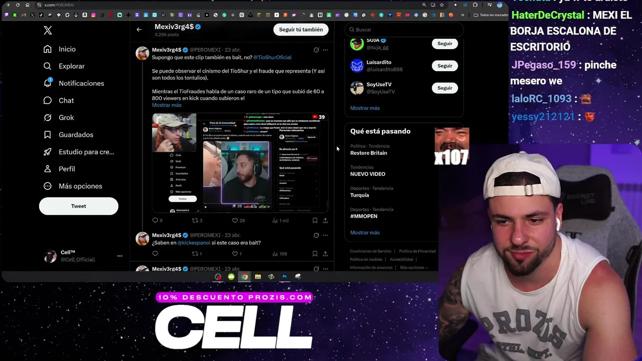
Task: Bookmark the kickespanol tweet
Action: pos(315,254)
